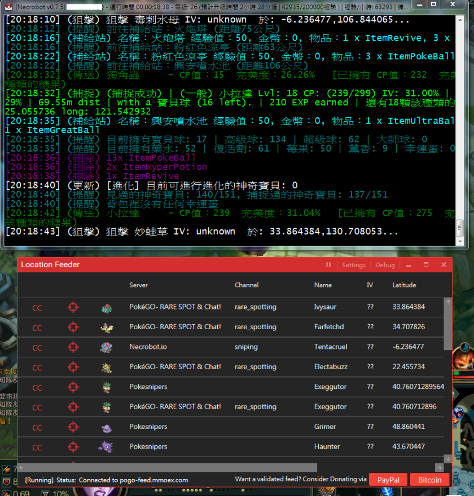The height and width of the screenshot is (496, 474).
Task: Open Settings in Location Feeder
Action: [354, 265]
